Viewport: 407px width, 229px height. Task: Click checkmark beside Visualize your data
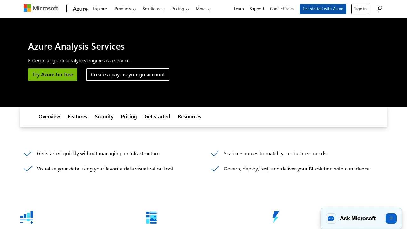point(28,169)
